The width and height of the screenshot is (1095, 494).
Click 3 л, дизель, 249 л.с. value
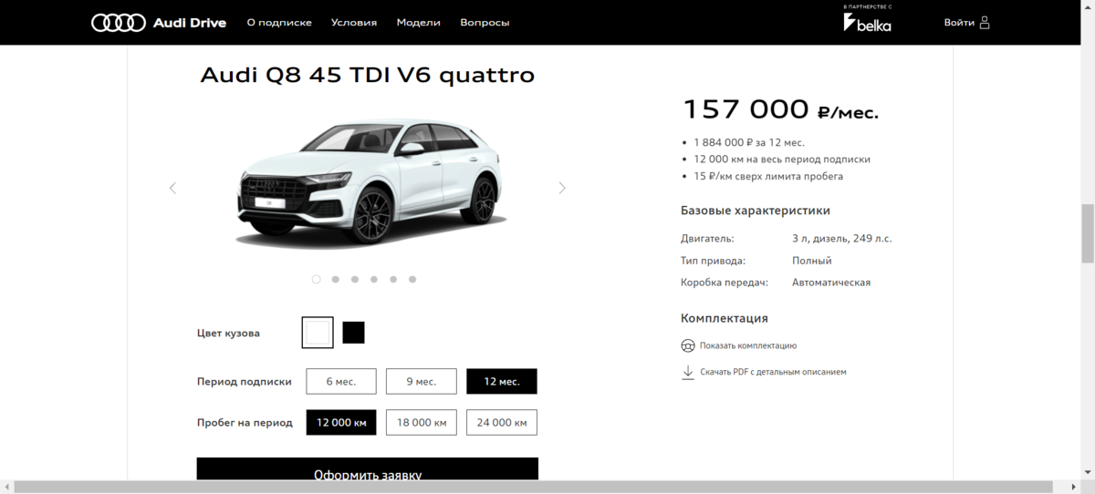pyautogui.click(x=842, y=239)
